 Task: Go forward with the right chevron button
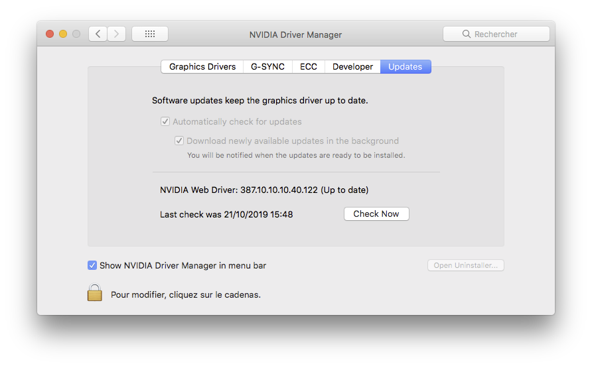tap(116, 34)
